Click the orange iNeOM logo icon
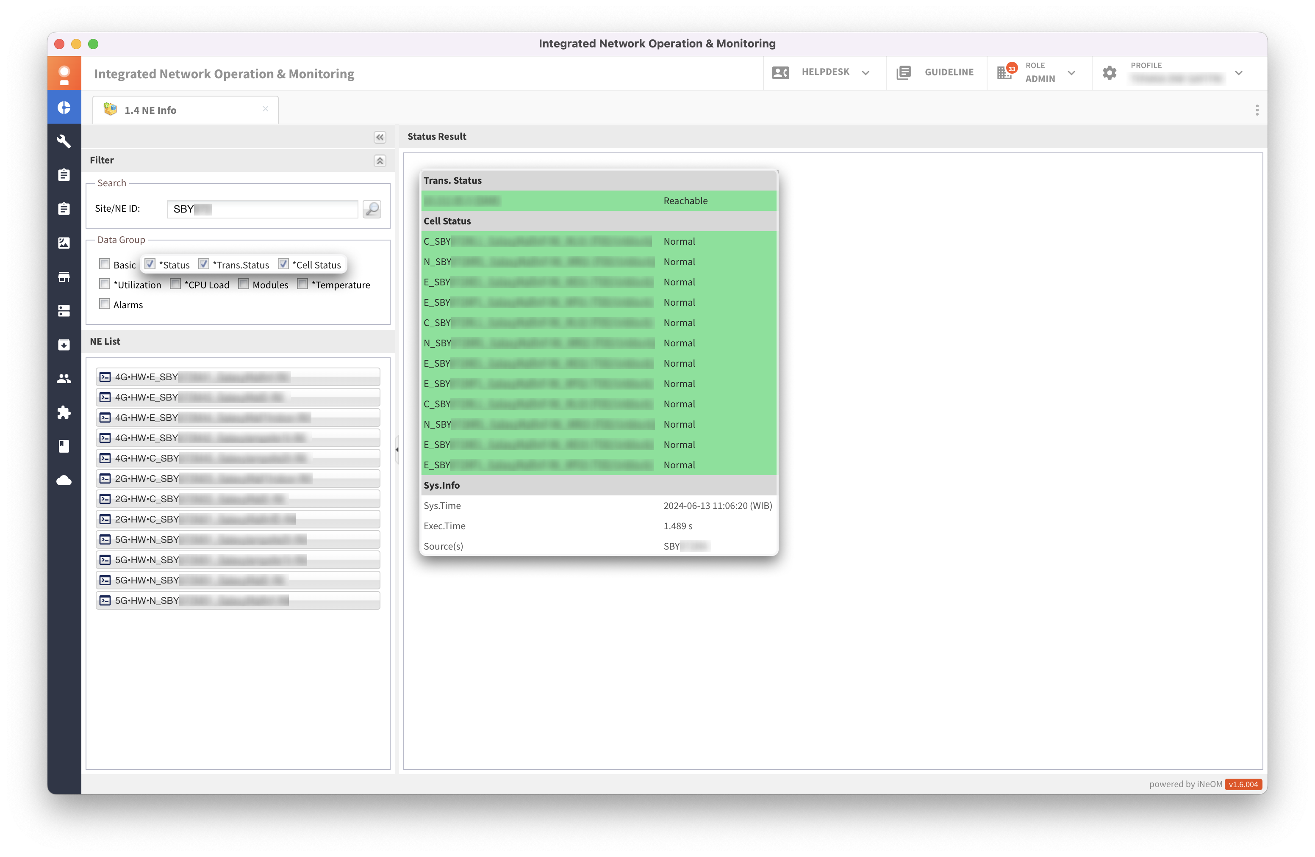1315x857 pixels. click(64, 73)
